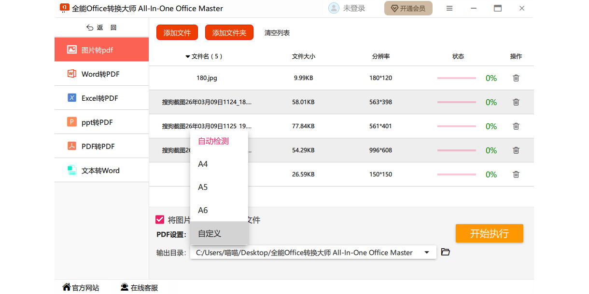Expand the output directory dropdown
The height and width of the screenshot is (294, 589).
[x=427, y=253]
